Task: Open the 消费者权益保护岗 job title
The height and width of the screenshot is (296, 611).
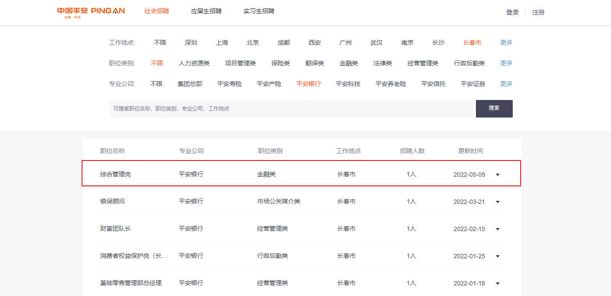Action: point(134,256)
